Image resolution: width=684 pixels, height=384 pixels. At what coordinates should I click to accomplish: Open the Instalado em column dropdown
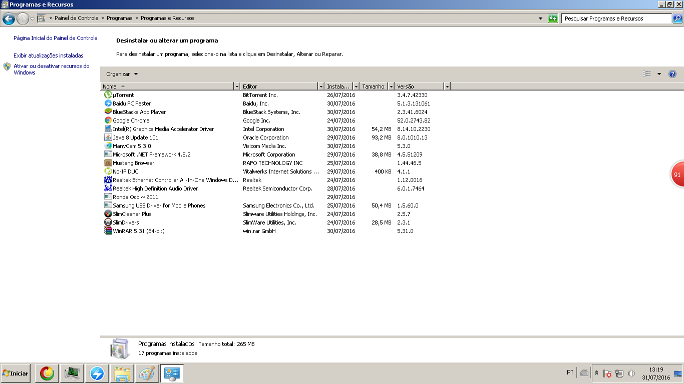pyautogui.click(x=356, y=86)
